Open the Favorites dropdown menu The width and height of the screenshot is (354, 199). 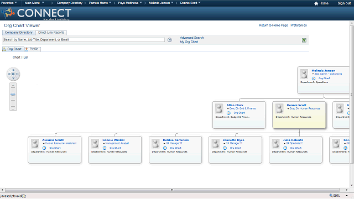click(9, 3)
